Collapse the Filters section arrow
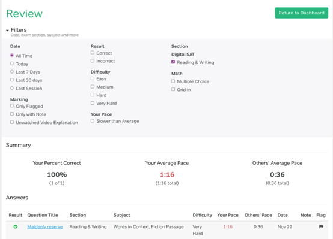The image size is (333, 239). [7, 31]
